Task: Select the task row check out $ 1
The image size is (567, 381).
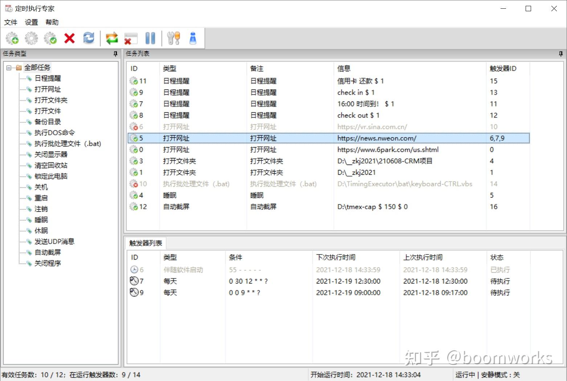Action: 329,115
